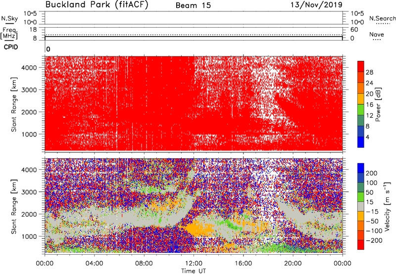The image size is (396, 274).
Task: Click the '4000' tick on power panel
Action: point(29,68)
